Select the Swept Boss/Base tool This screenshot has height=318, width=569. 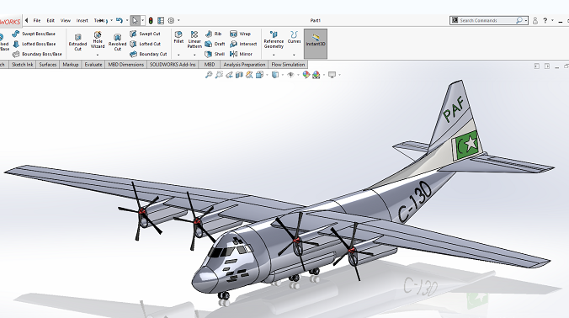pos(34,34)
